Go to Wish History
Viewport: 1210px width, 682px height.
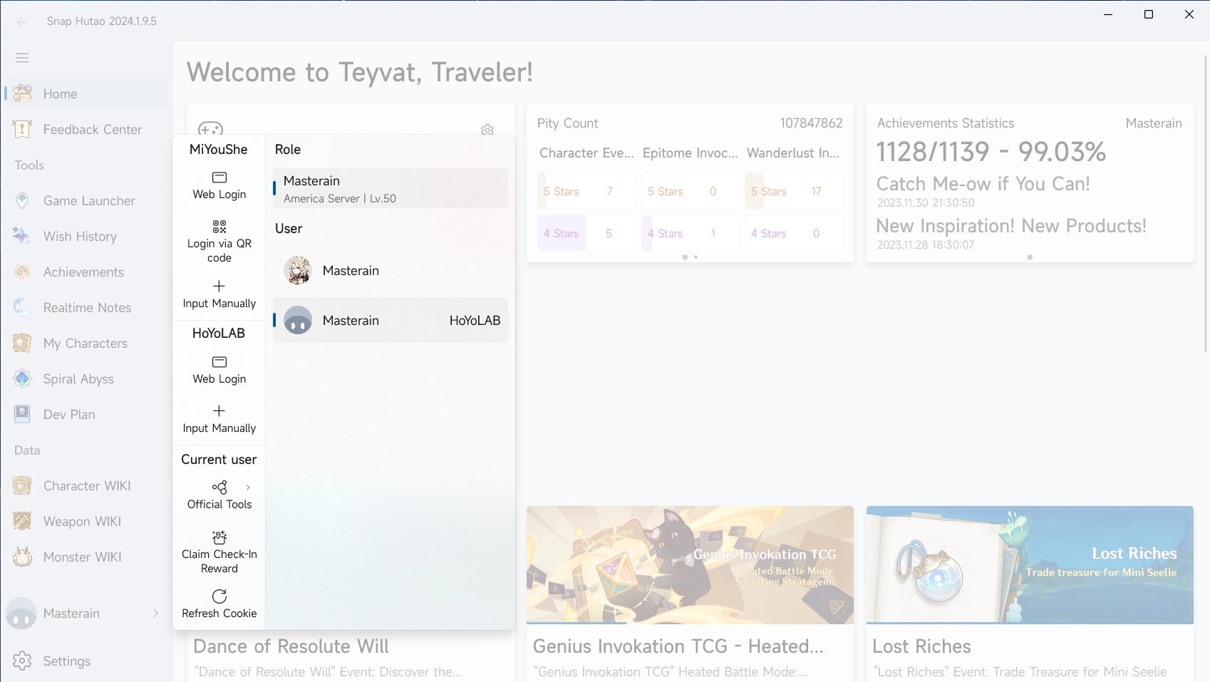point(86,236)
